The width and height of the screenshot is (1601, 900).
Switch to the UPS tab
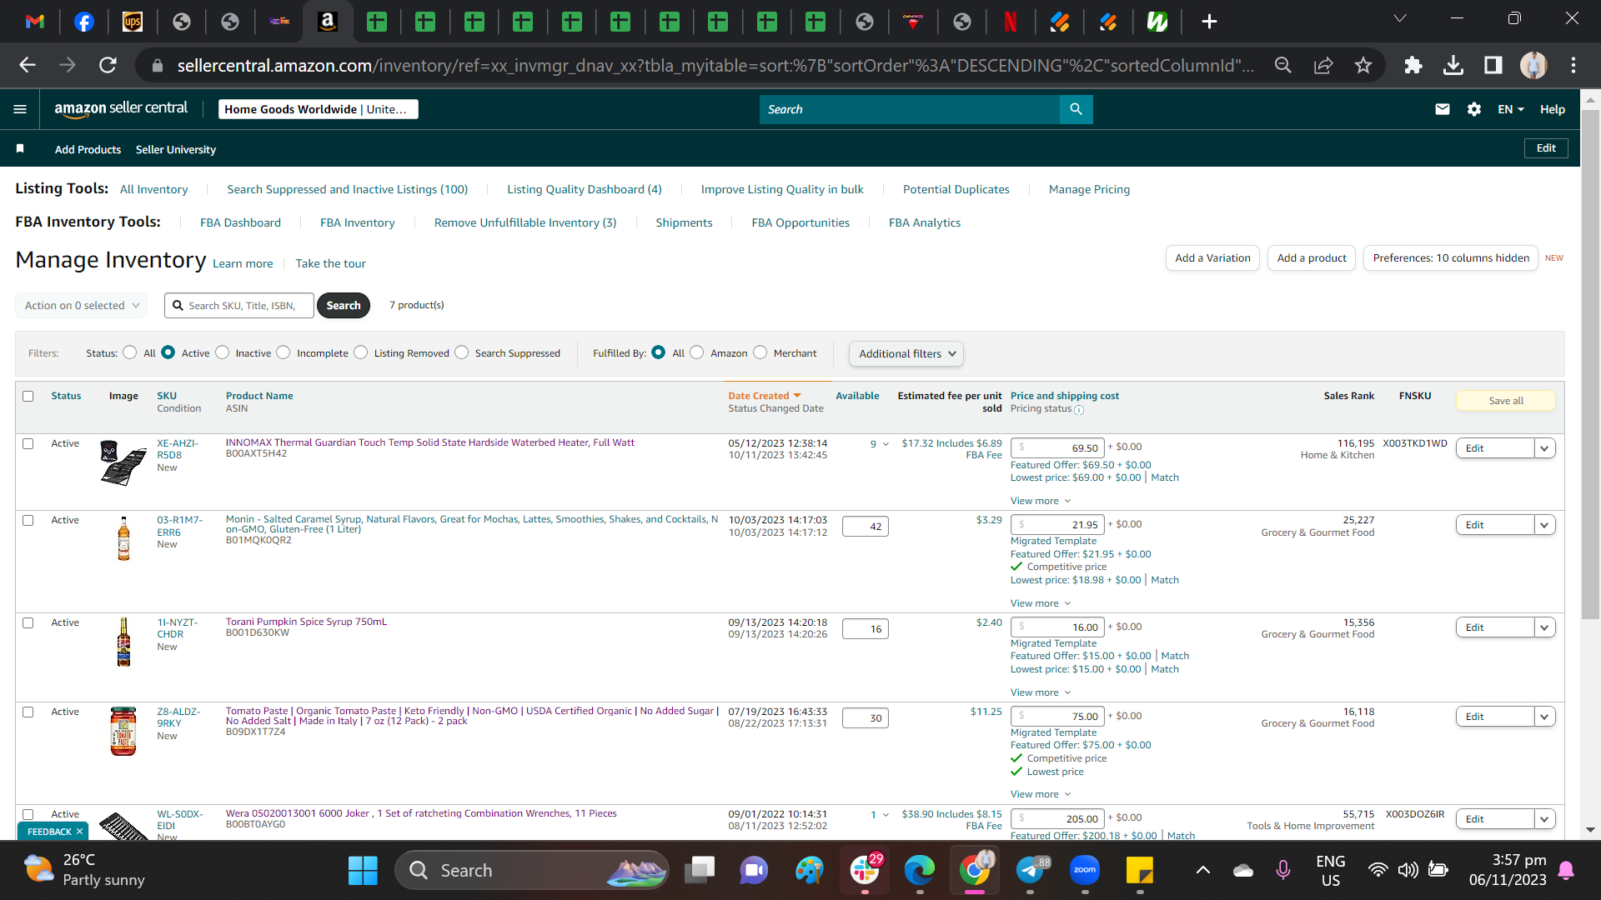(133, 22)
